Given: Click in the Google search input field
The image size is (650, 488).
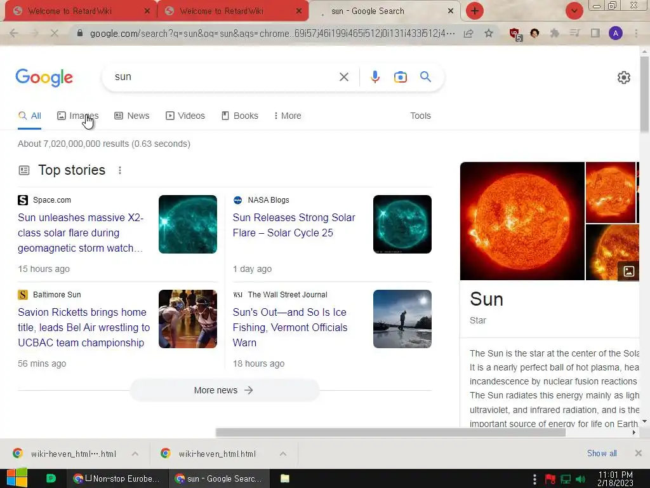Looking at the screenshot, I should (224, 77).
